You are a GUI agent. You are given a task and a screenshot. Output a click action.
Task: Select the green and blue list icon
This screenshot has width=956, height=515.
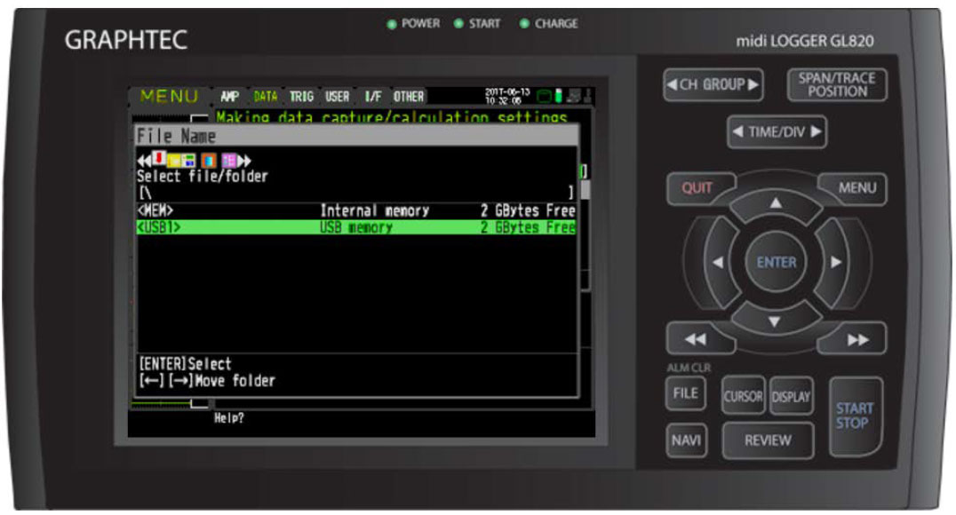point(188,161)
